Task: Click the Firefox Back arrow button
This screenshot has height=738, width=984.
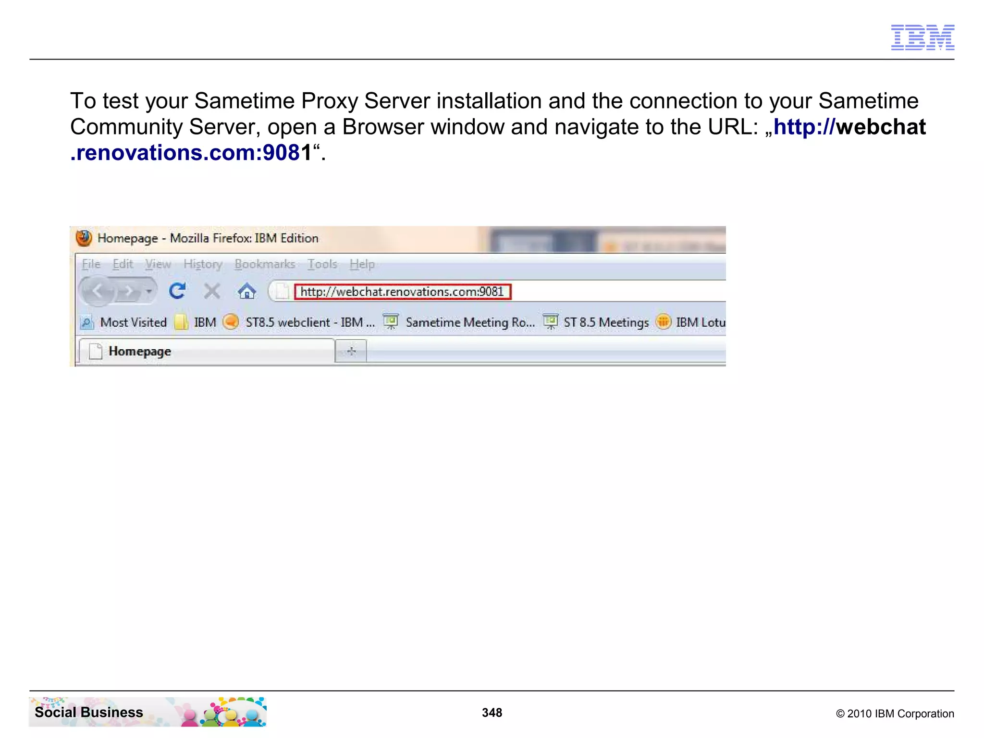Action: pyautogui.click(x=98, y=291)
